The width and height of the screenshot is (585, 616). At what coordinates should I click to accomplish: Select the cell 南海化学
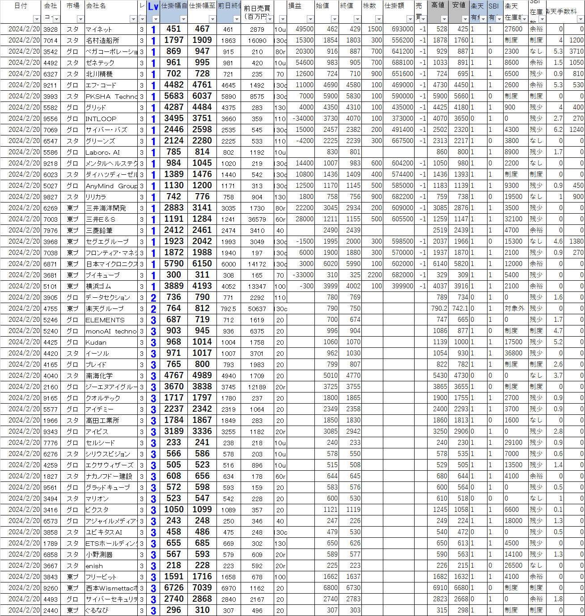click(x=111, y=376)
